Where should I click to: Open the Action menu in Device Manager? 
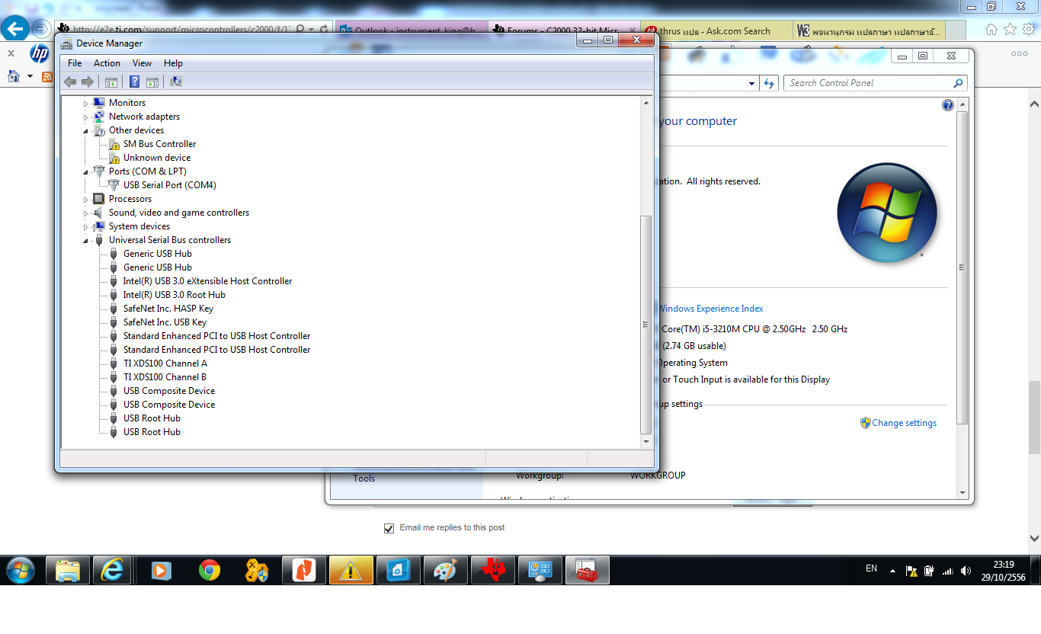click(107, 63)
